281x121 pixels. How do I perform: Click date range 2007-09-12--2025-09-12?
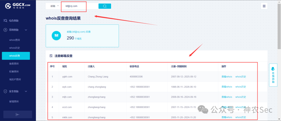point(184,77)
